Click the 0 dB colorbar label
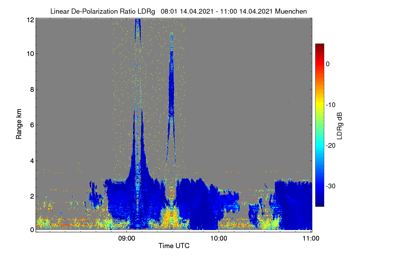This screenshot has width=410, height=273. point(328,64)
